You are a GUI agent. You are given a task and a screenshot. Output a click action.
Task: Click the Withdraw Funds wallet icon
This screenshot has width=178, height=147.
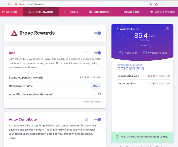pos(145,53)
